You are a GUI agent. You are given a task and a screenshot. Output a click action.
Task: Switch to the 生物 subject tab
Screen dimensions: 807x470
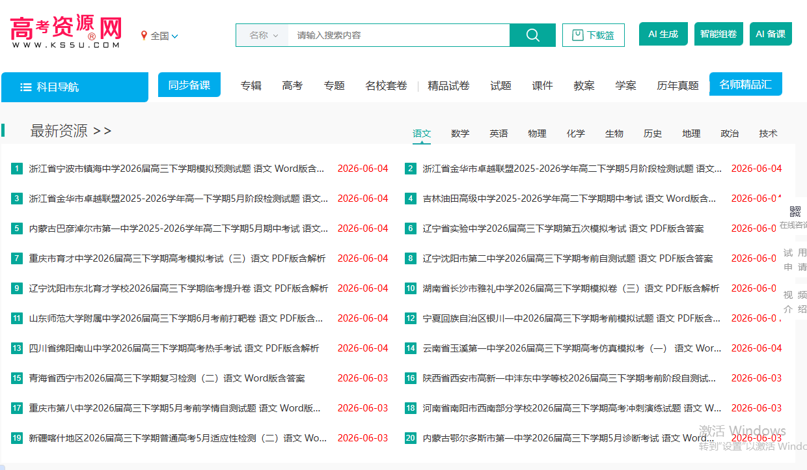(x=614, y=133)
